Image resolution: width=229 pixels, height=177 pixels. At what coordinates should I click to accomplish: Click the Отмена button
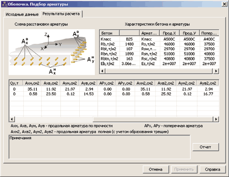[x=156, y=169]
